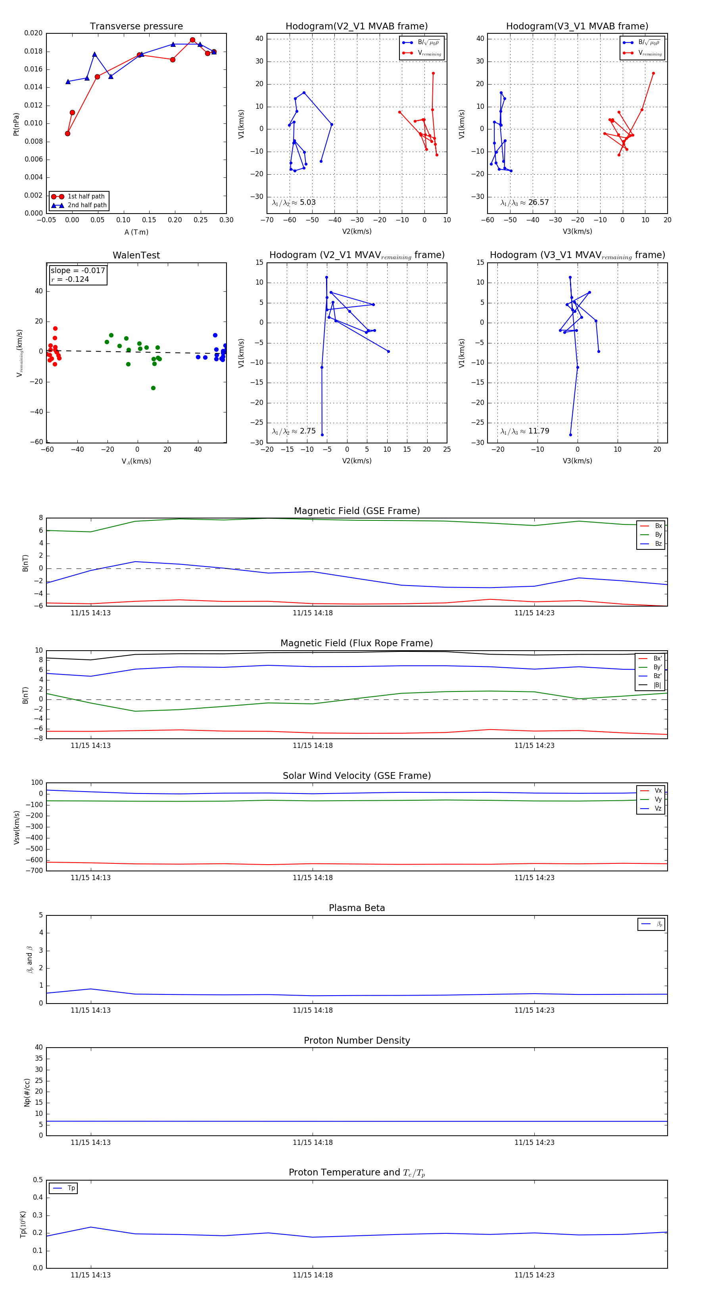Select the "Hodogram(V2_V1 MVAB frame)" title
Screen dimensions: 714x1310
click(357, 27)
